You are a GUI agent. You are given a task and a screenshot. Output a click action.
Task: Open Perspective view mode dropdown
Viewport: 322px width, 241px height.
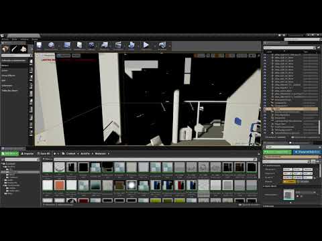(x=48, y=56)
